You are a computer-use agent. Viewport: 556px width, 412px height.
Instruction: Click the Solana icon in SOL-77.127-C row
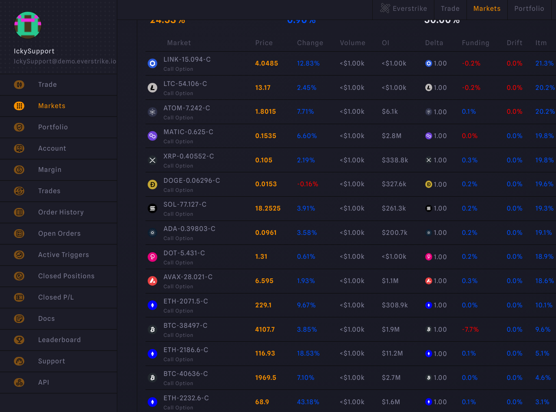152,208
